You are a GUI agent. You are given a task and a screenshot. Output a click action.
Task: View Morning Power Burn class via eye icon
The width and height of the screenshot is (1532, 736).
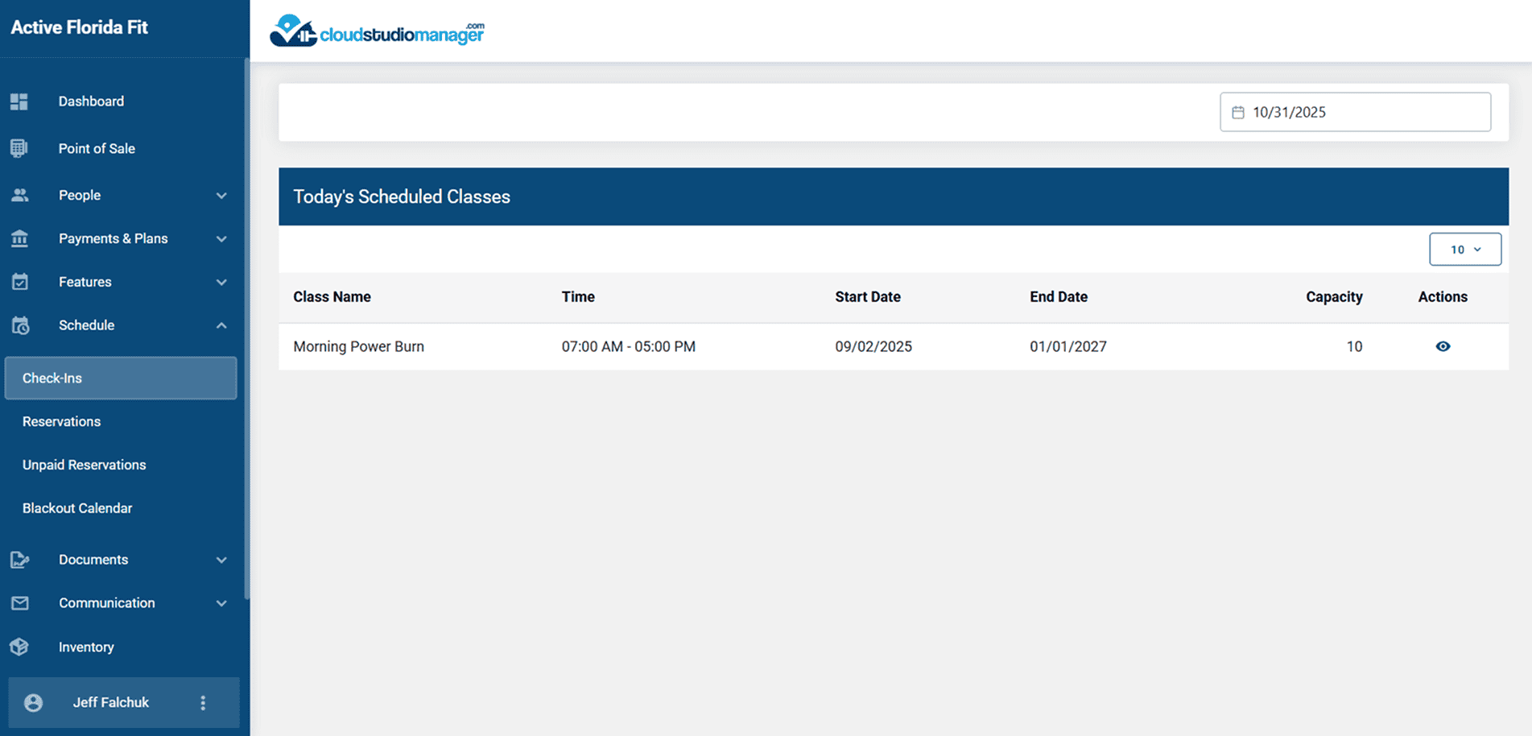(1443, 346)
